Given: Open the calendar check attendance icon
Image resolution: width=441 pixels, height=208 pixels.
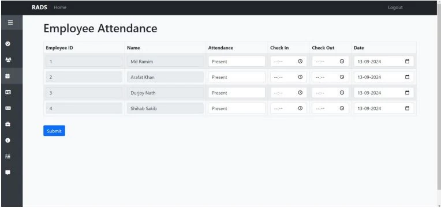Looking at the screenshot, I should tap(8, 76).
